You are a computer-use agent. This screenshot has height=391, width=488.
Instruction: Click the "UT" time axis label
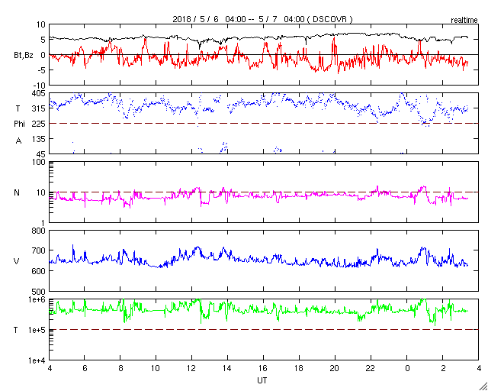[262, 380]
